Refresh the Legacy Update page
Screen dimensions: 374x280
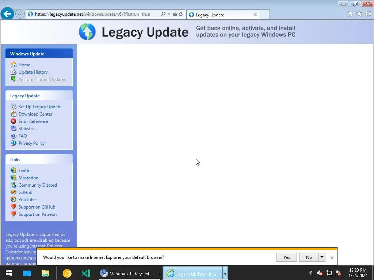point(181,14)
